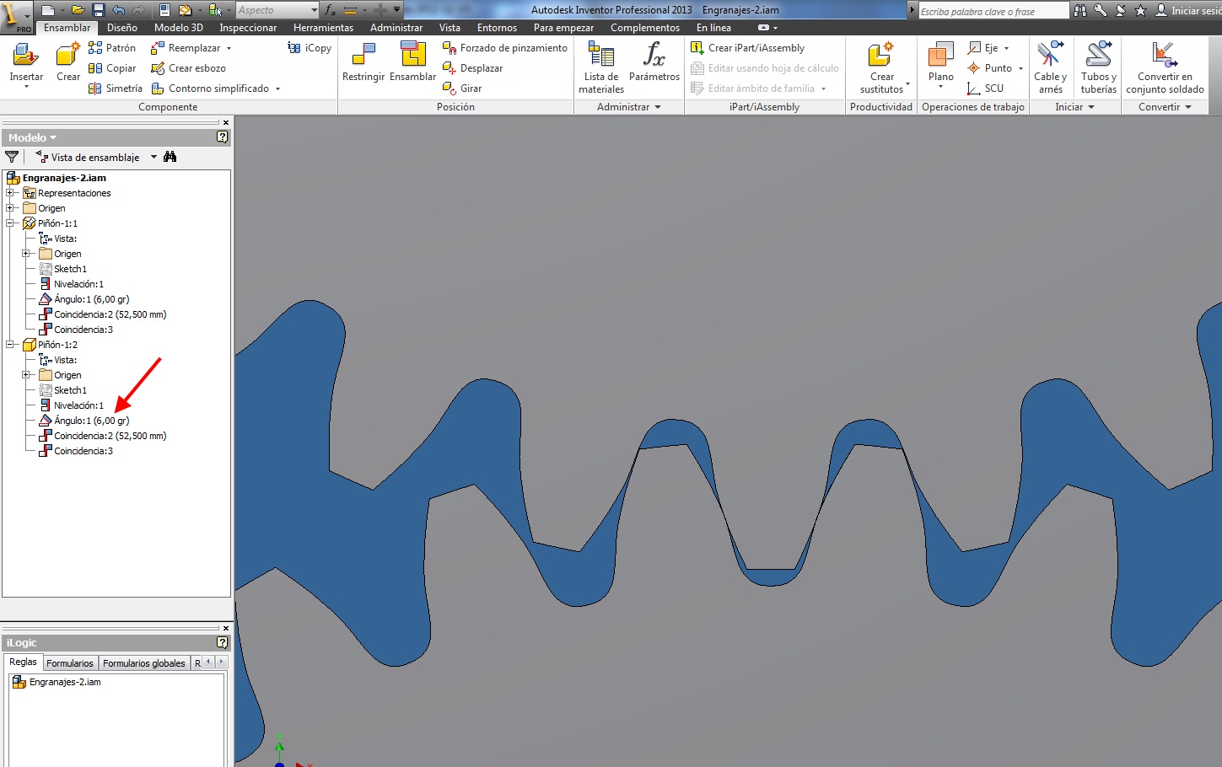1222x767 pixels.
Task: Activate the Restringir constraint tool
Action: click(x=363, y=62)
